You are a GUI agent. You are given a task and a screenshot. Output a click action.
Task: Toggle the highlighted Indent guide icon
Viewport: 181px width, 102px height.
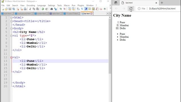click(86, 9)
